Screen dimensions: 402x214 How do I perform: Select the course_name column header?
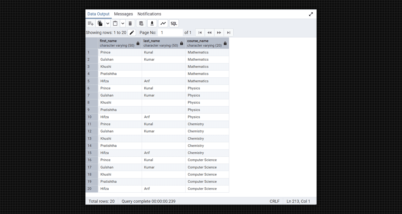coord(204,43)
